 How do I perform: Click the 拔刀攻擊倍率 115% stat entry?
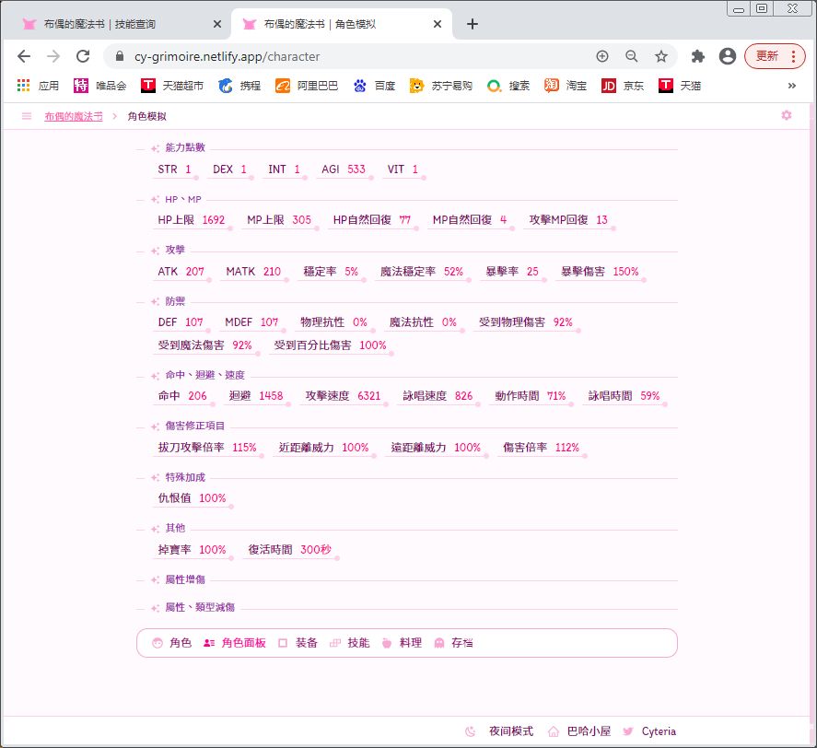207,448
